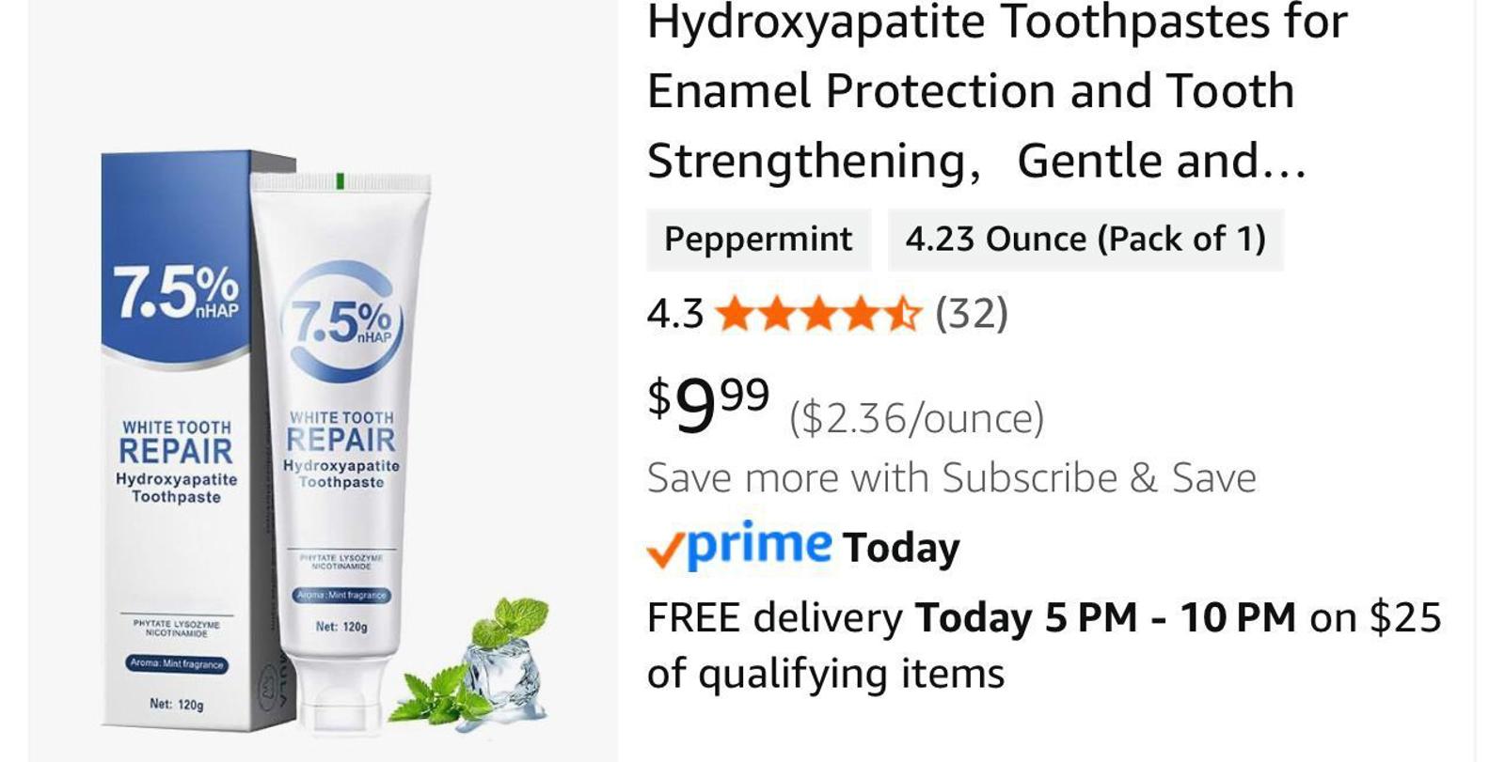
Task: Click the blue toothpaste box packaging
Action: (x=179, y=440)
